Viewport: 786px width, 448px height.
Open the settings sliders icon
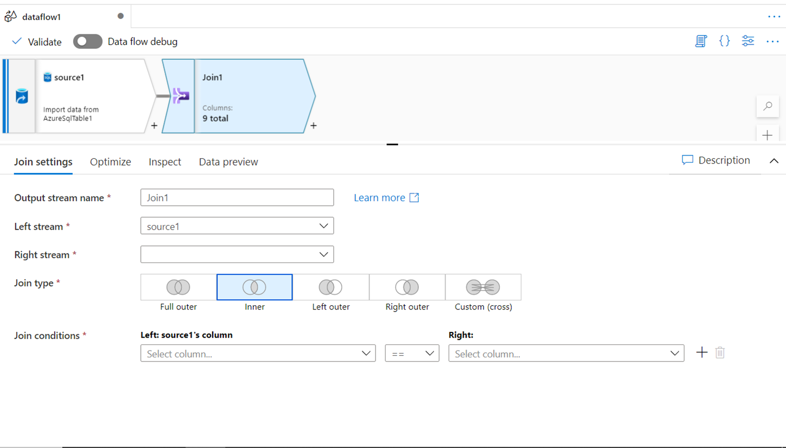coord(748,41)
